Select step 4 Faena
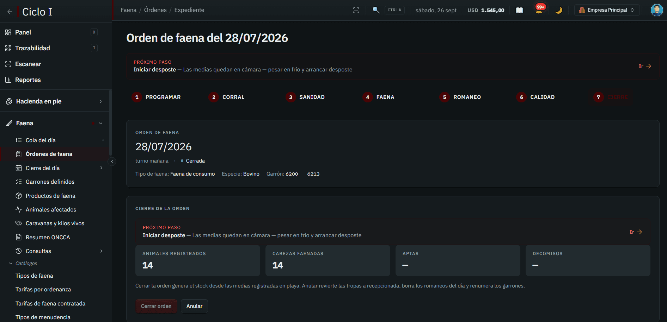 tap(379, 97)
